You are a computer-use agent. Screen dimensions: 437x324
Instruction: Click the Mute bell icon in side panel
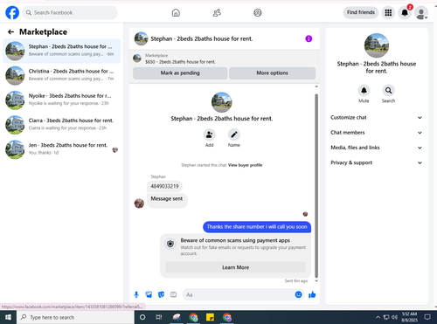coord(364,91)
